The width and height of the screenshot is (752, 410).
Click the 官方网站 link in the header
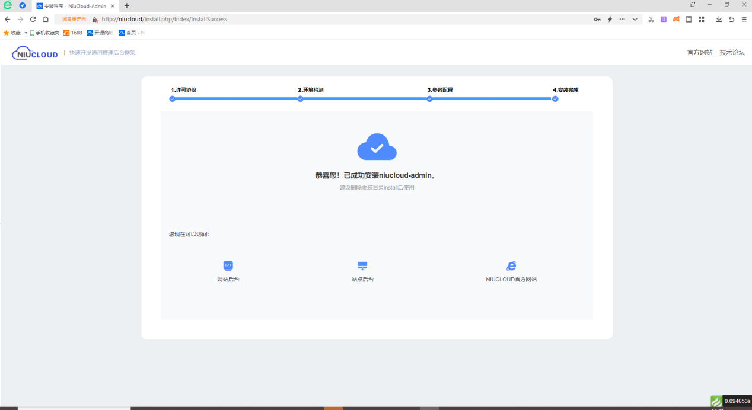click(699, 53)
